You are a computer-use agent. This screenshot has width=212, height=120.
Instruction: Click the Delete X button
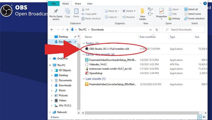pyautogui.click(x=129, y=11)
